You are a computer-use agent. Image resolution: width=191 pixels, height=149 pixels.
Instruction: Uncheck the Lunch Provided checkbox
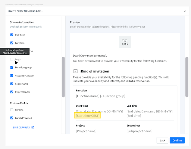[12, 118]
